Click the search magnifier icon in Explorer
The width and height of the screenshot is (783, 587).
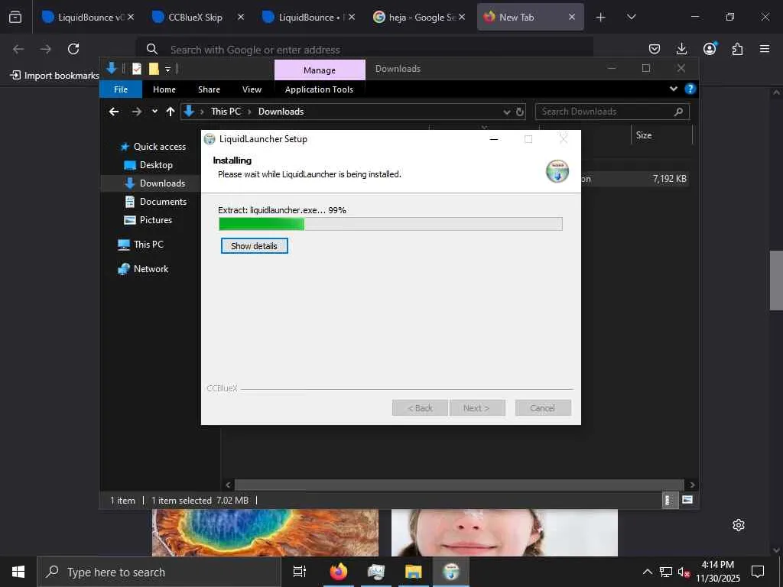point(678,112)
